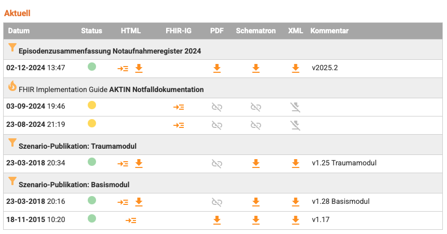Open FHIR-IG link for 23-08-2024 entry
The height and width of the screenshot is (234, 447).
coord(179,125)
